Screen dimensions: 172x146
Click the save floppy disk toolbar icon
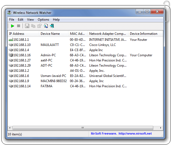(27, 26)
